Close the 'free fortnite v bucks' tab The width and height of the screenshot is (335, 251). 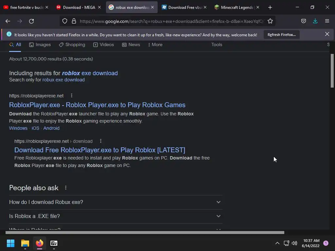[47, 7]
